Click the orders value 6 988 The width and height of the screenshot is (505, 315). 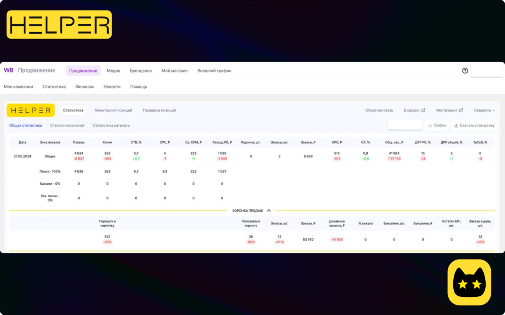pos(308,156)
